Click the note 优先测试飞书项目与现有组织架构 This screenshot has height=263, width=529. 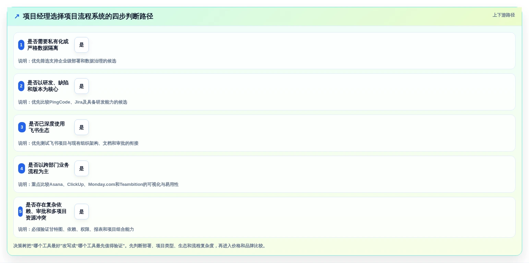(x=78, y=143)
